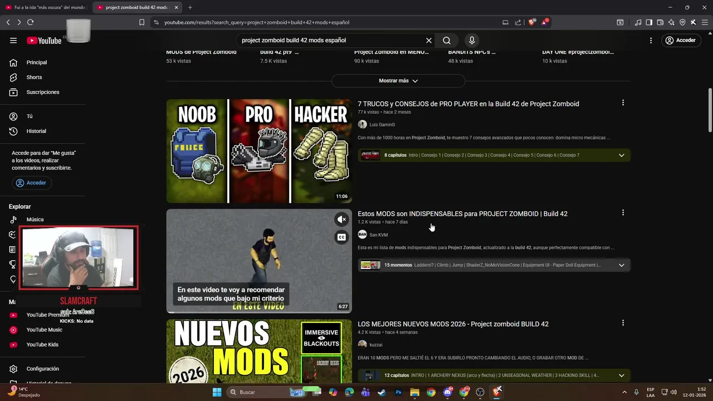
Task: Open the Luis GaminG channel name
Action: coord(382,125)
